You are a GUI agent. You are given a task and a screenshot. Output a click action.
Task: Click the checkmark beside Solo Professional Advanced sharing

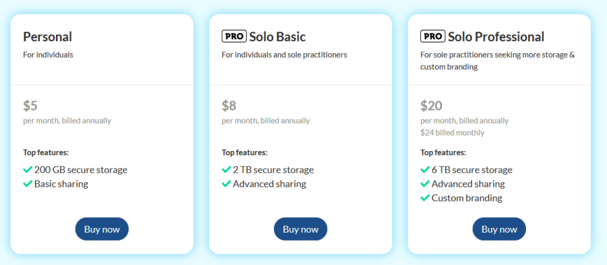click(425, 184)
